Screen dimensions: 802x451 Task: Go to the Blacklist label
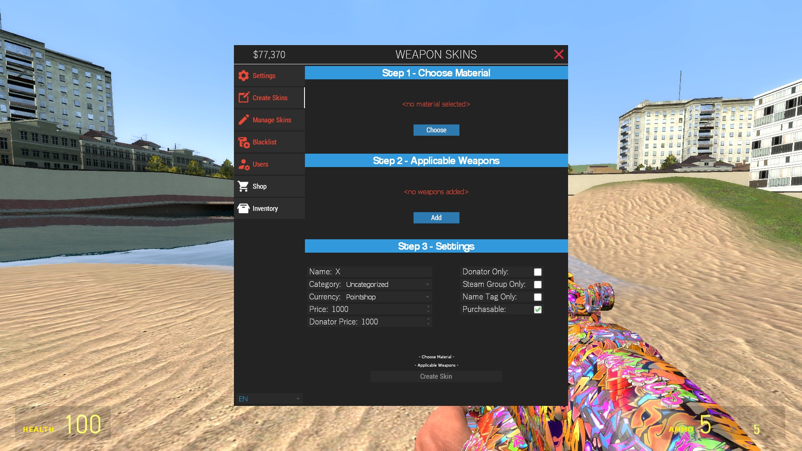264,142
